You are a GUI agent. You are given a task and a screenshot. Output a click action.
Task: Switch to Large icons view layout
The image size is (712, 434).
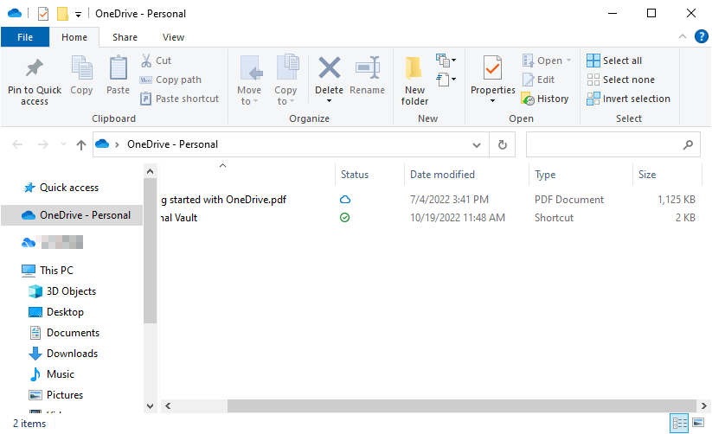(x=698, y=423)
